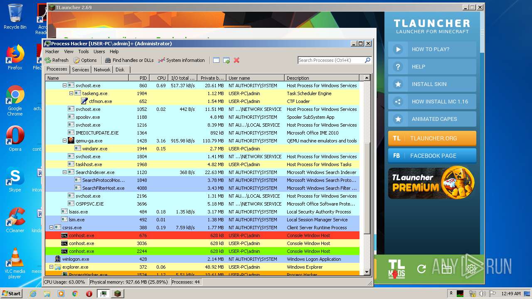Image resolution: width=532 pixels, height=299 pixels.
Task: Click the volume speaker tray icon
Action: tap(482, 293)
